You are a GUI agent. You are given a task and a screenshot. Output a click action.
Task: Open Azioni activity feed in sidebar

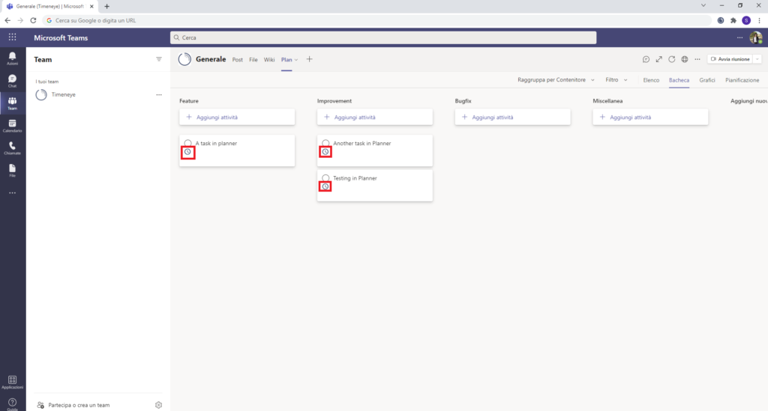click(12, 58)
